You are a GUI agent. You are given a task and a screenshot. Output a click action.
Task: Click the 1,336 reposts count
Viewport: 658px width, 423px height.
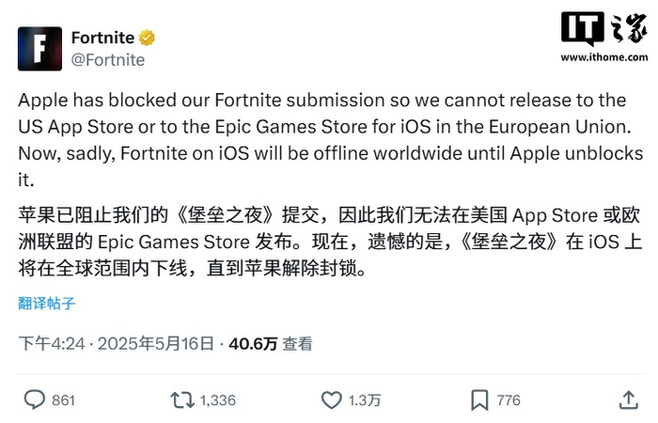click(217, 400)
